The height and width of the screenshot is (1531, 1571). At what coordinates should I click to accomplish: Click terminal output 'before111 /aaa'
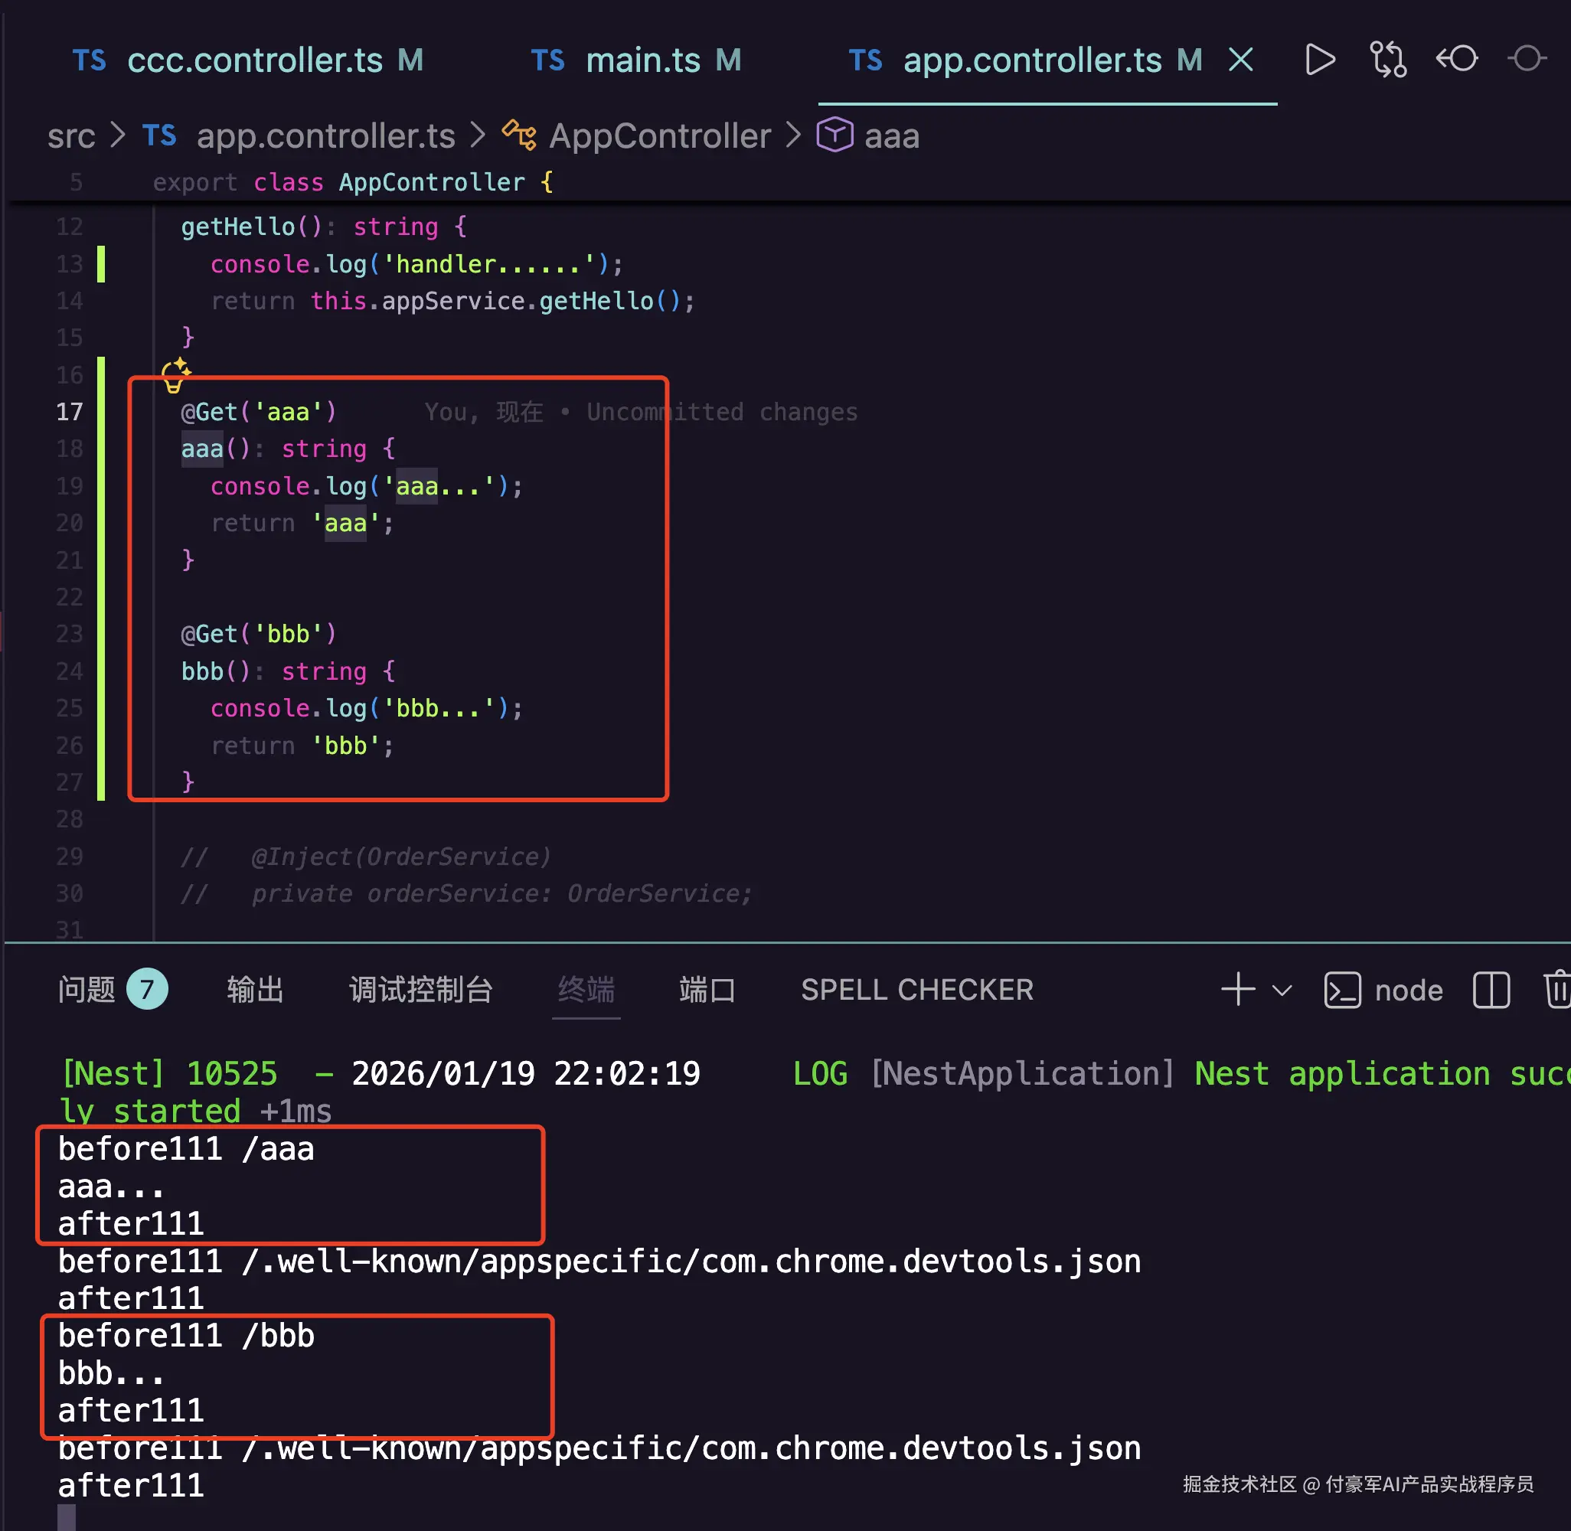186,1149
